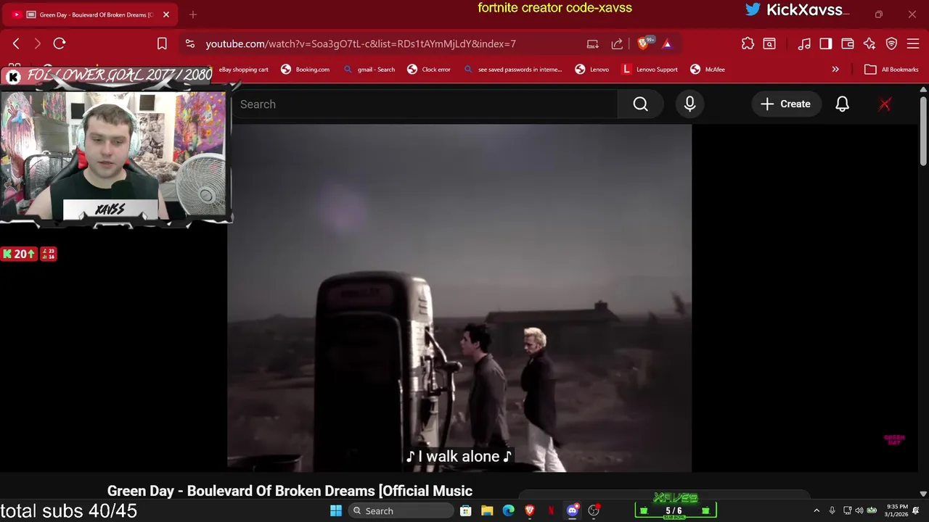Open the music playlist icon in toolbar

pos(804,43)
